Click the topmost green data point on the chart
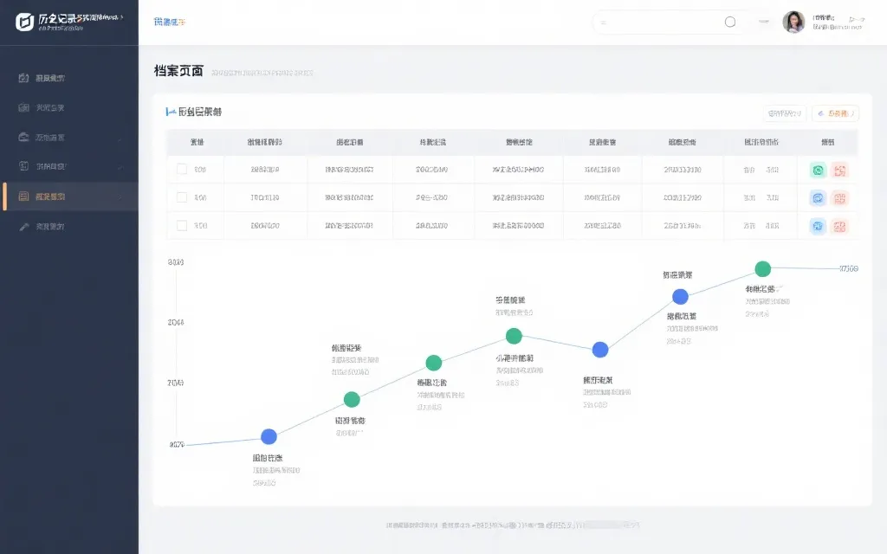Viewport: 887px width, 554px height. pos(762,269)
